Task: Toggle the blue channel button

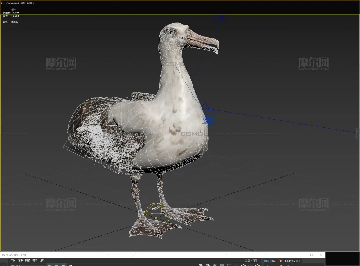Action: click(x=64, y=265)
